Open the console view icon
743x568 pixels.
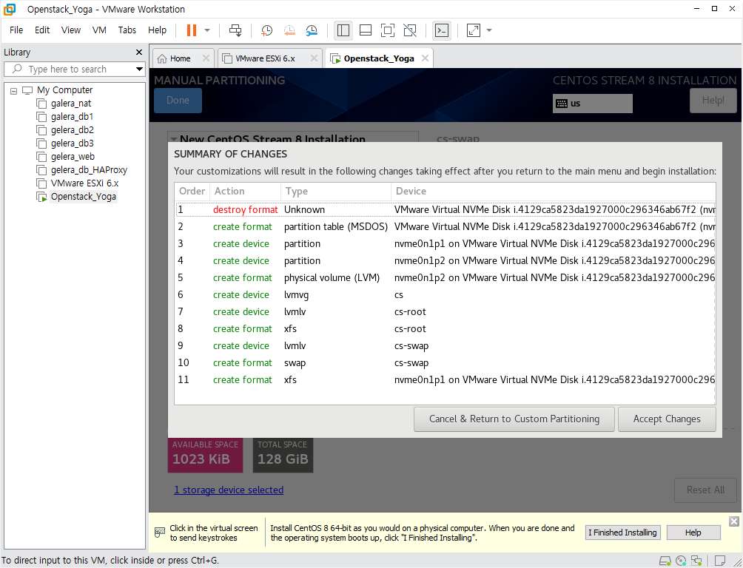point(442,30)
